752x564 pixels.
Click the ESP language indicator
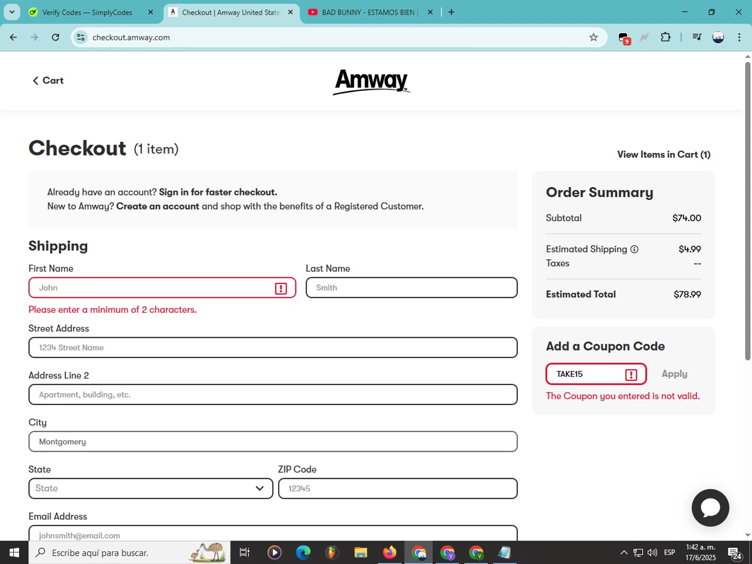click(x=669, y=552)
